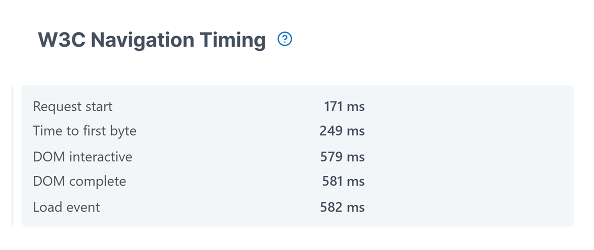
Task: Click the DOM complete row
Action: point(216,181)
